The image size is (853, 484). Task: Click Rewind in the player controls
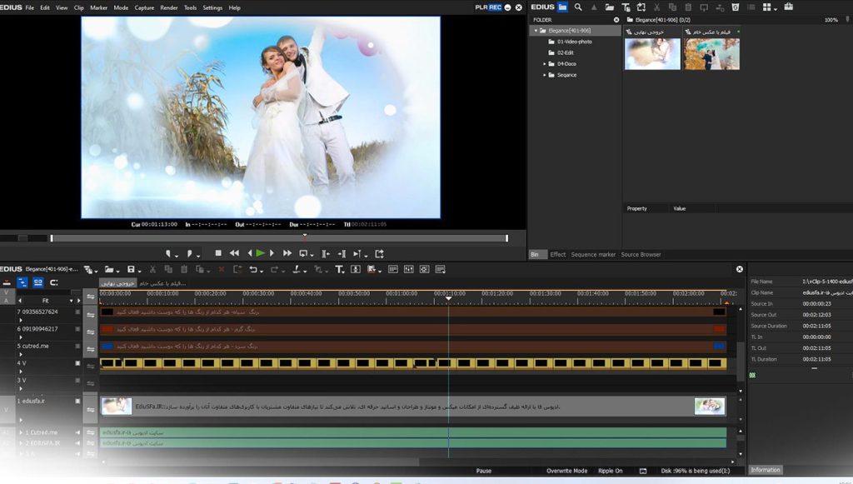(234, 253)
